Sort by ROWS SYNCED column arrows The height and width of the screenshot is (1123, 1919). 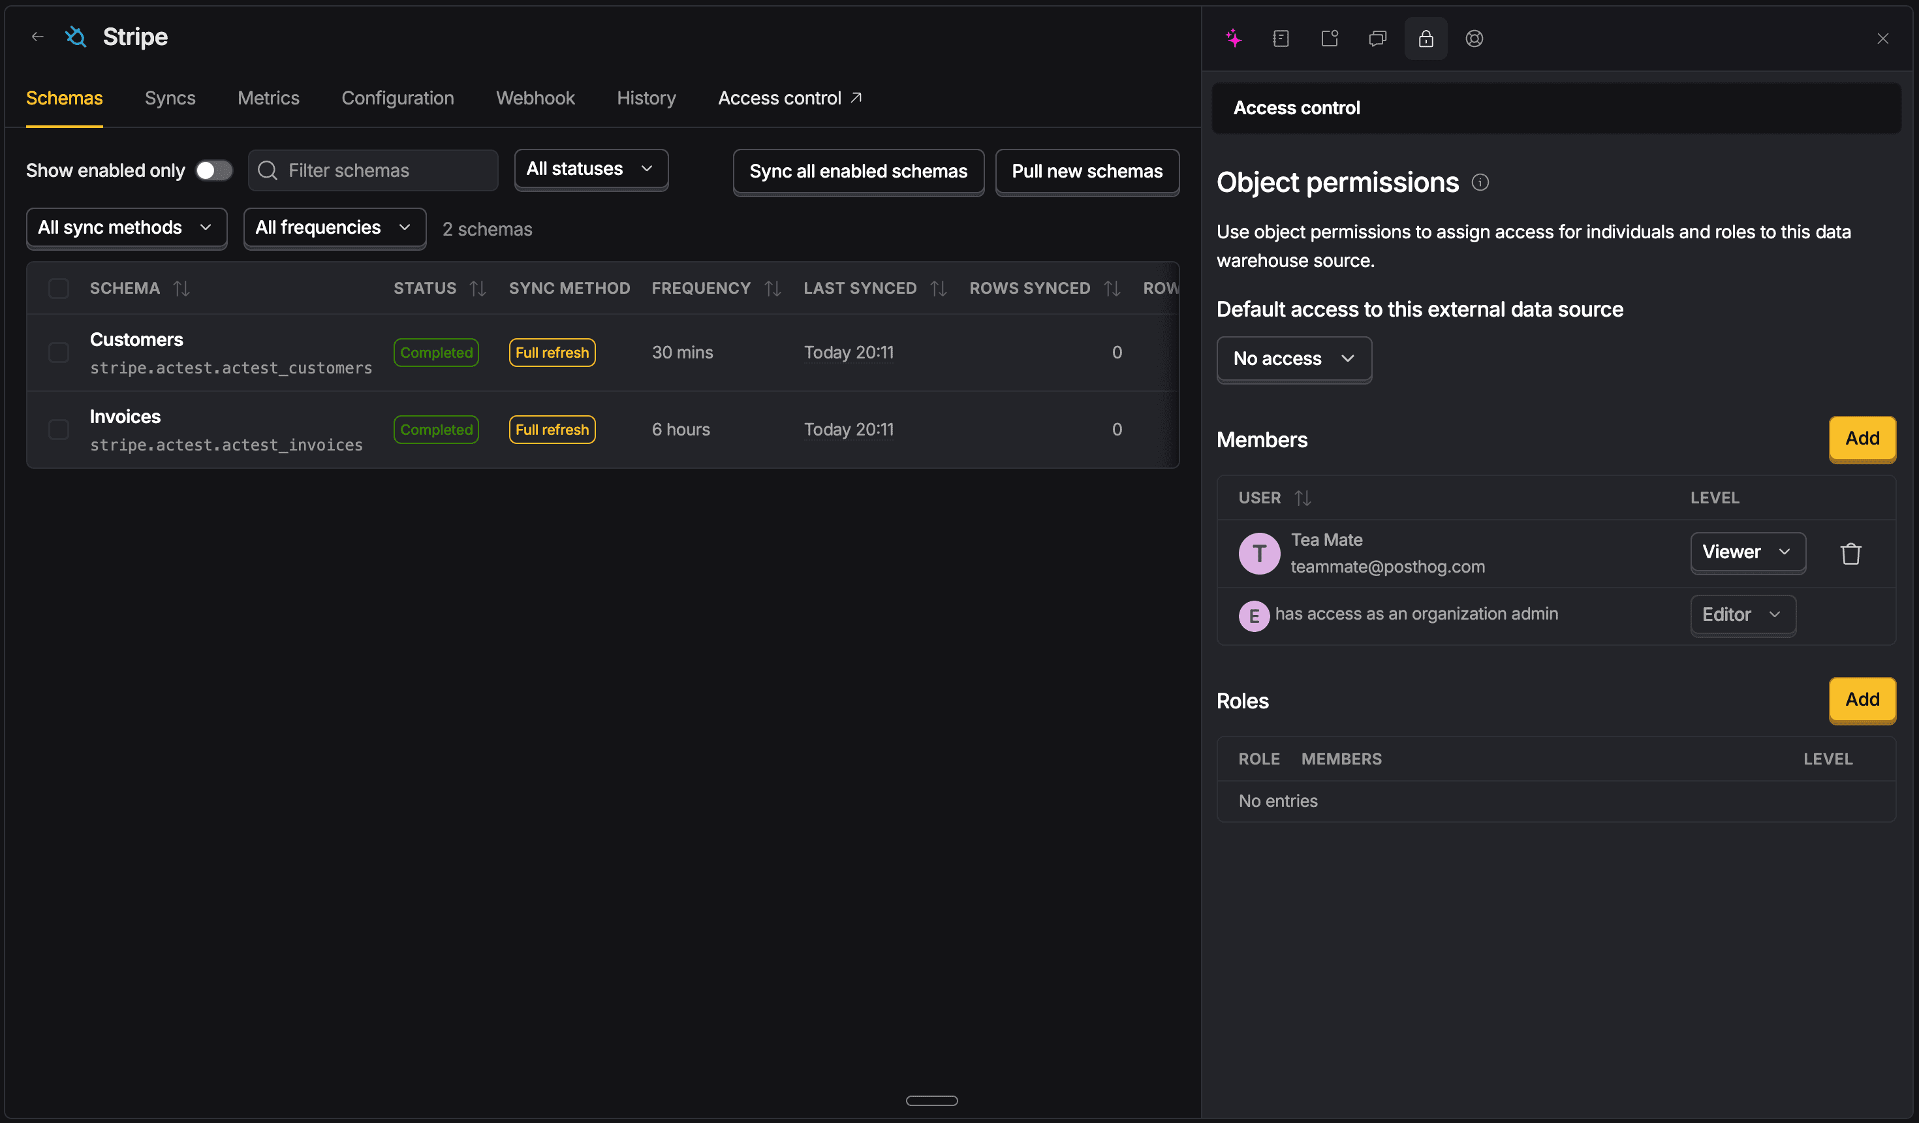click(x=1112, y=288)
